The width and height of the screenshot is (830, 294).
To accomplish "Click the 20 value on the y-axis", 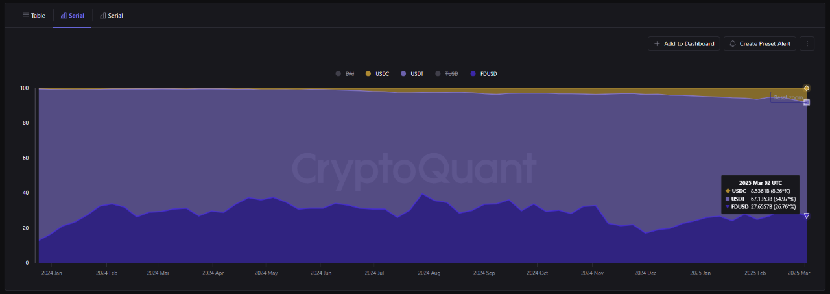I will (x=27, y=228).
